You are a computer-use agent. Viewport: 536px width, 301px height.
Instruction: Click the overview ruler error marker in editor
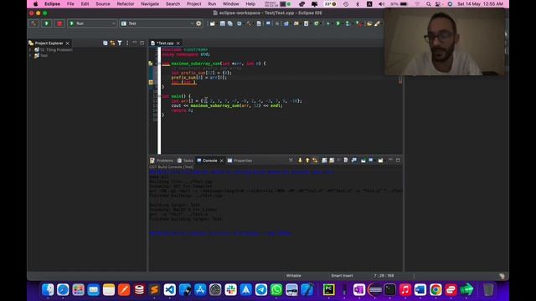(x=400, y=81)
